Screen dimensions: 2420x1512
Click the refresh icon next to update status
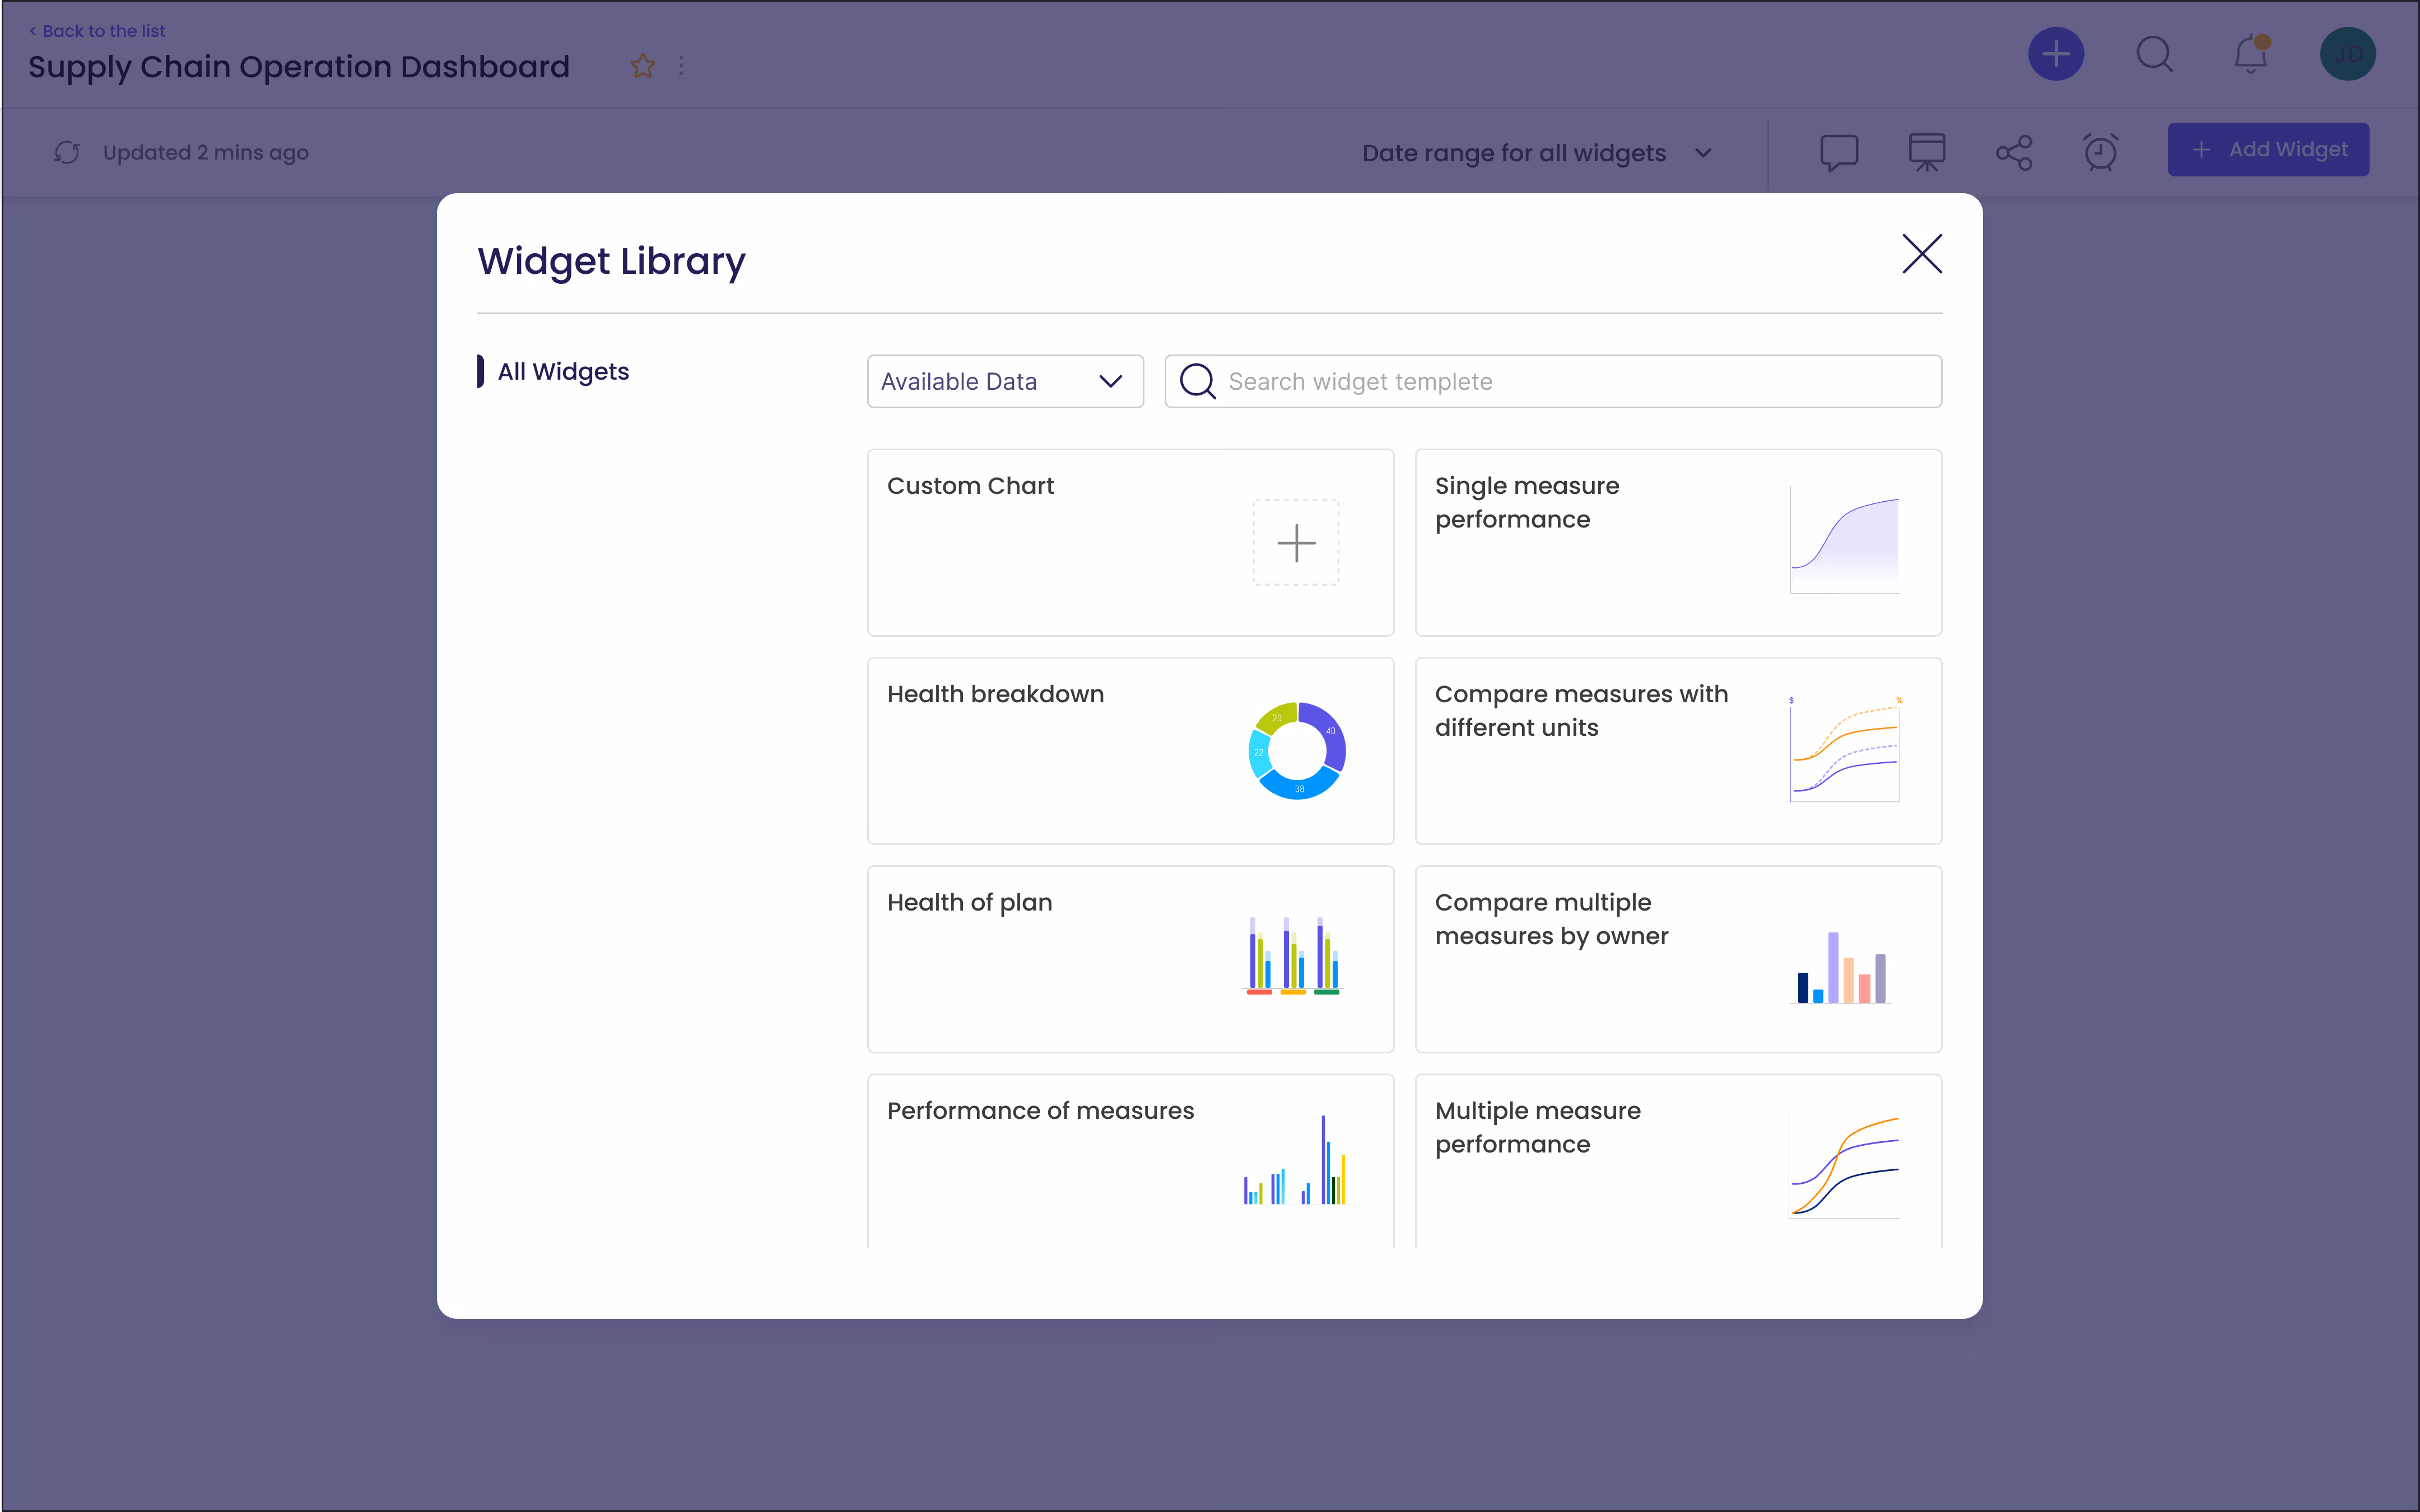click(66, 152)
